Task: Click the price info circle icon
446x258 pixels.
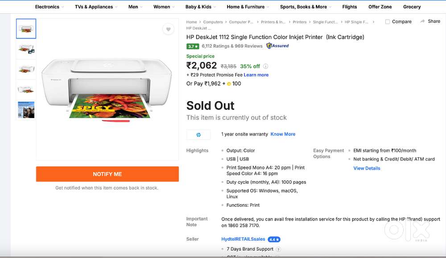Action: [266, 66]
